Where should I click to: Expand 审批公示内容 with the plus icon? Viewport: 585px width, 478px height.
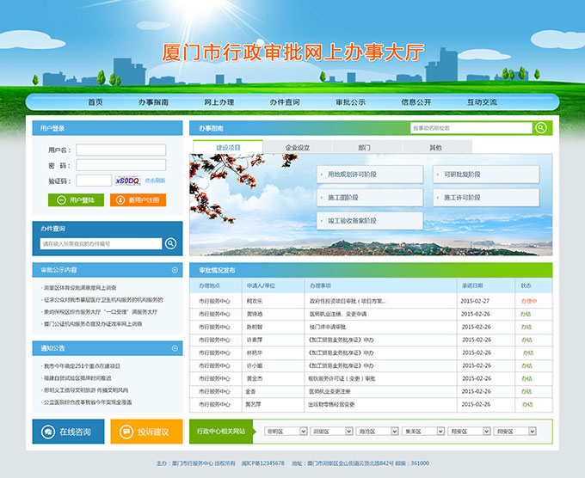(175, 270)
